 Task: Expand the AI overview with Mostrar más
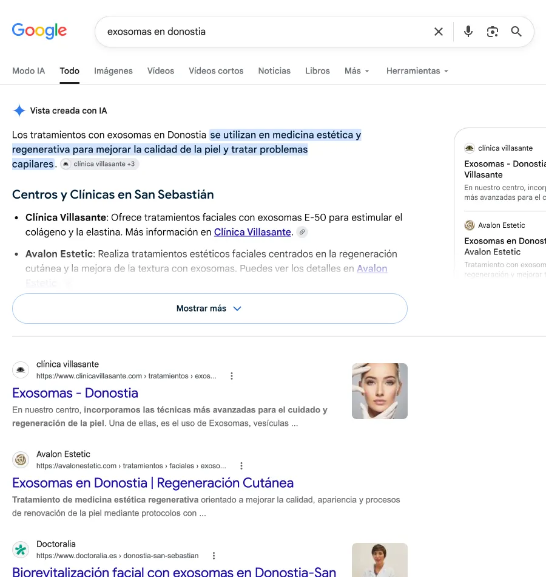click(209, 309)
